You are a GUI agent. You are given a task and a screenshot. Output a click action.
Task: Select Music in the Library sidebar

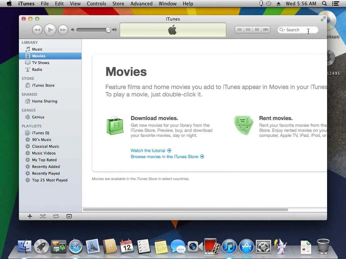pyautogui.click(x=50, y=49)
